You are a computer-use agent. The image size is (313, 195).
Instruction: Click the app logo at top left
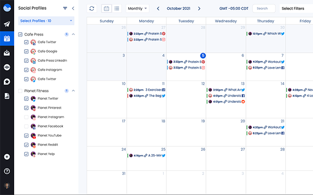pos(7,8)
